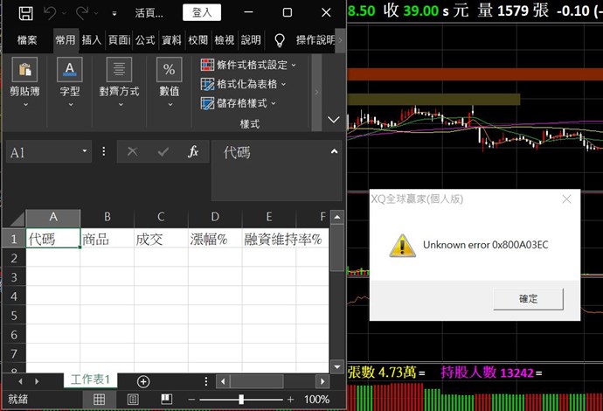
Task: Click the 對齊方式 alignment icon
Action: tap(119, 69)
